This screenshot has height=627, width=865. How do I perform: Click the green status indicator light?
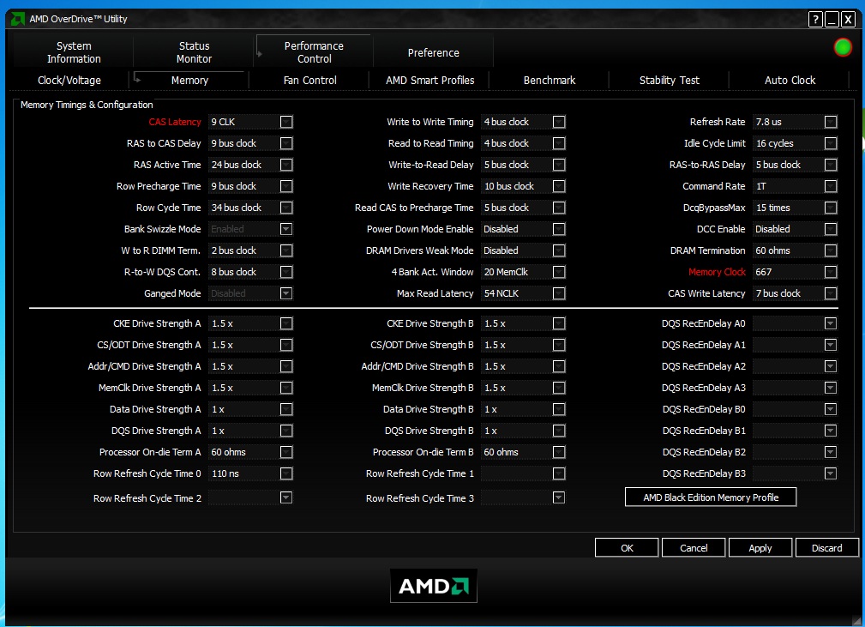coord(843,47)
